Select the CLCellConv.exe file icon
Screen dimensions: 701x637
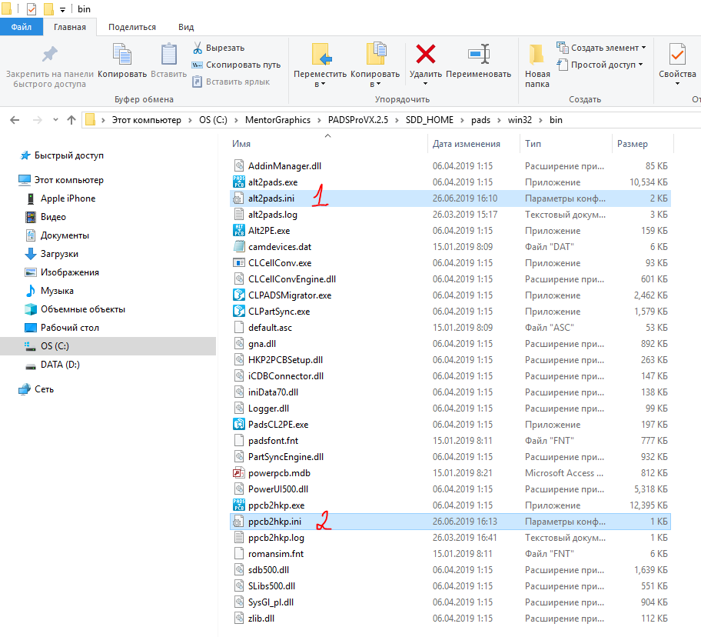click(239, 262)
